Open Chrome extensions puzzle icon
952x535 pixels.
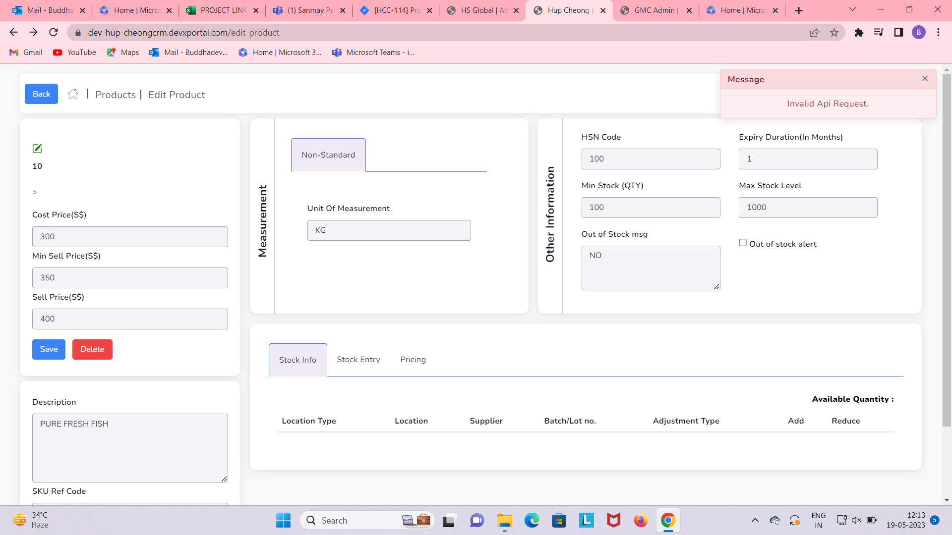pyautogui.click(x=859, y=33)
